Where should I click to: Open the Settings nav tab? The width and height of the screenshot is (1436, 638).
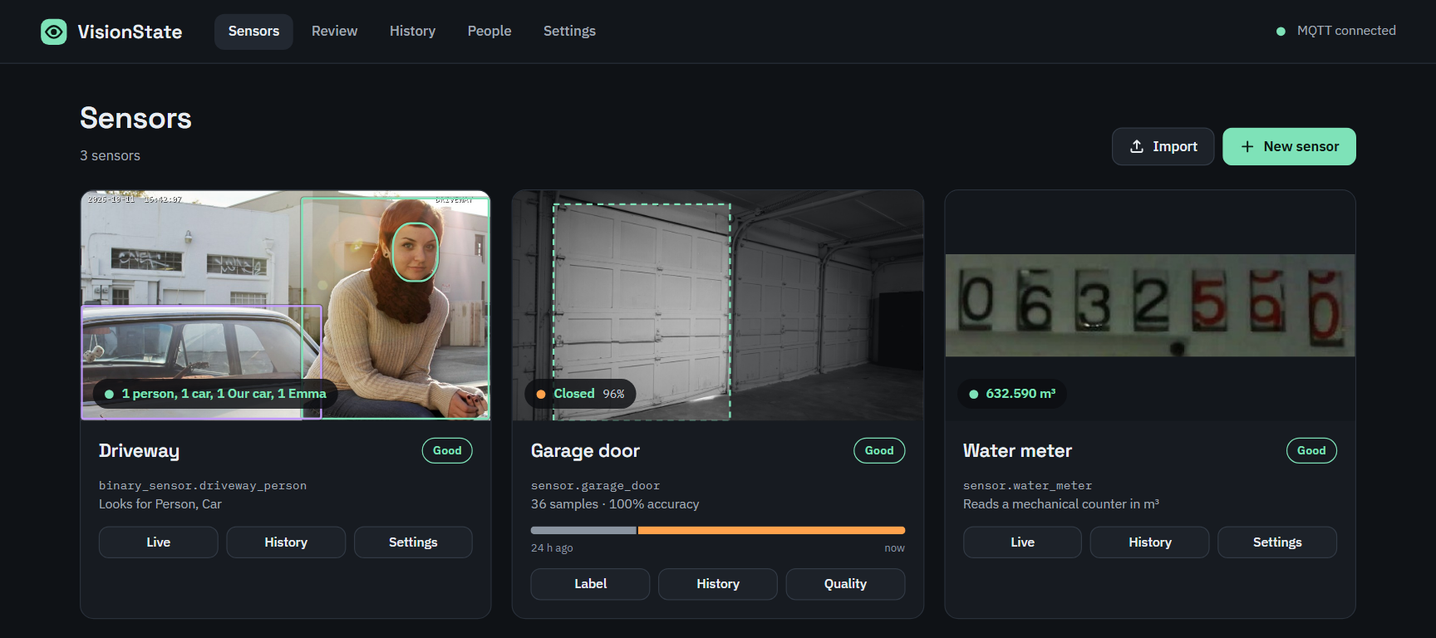click(x=569, y=32)
